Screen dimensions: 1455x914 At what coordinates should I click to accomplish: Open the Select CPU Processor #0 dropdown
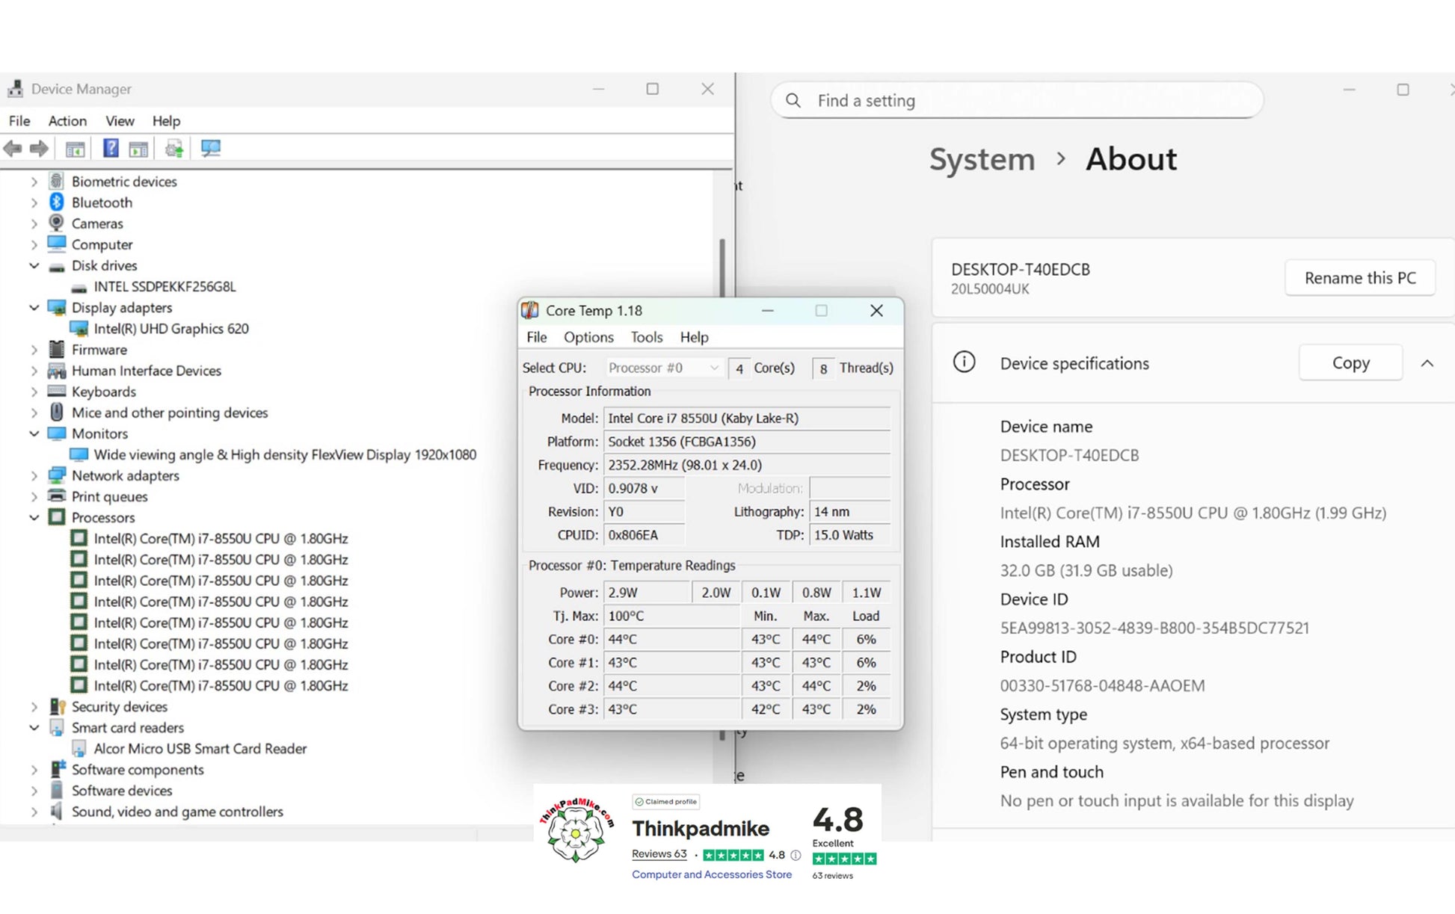(663, 368)
